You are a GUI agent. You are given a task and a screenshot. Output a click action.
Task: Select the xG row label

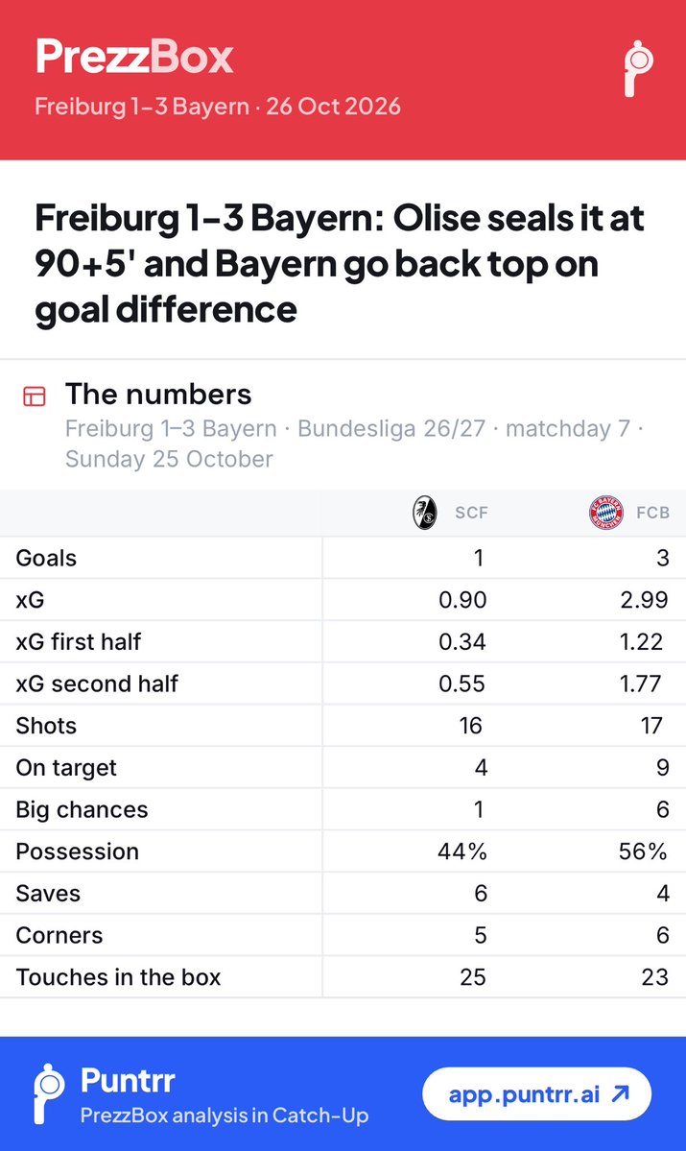pyautogui.click(x=30, y=600)
